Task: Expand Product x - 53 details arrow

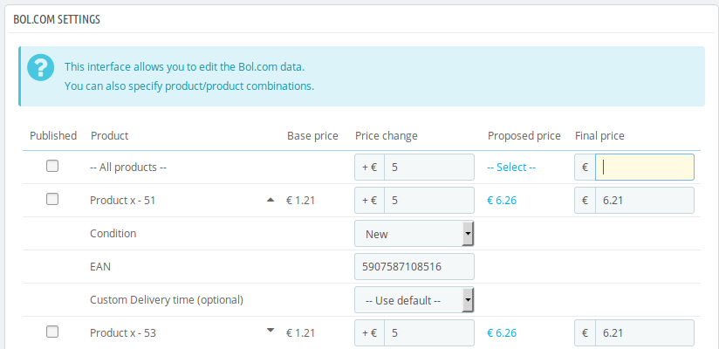Action: pyautogui.click(x=270, y=330)
